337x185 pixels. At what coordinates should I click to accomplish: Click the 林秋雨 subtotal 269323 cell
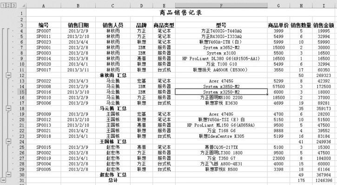tap(324, 75)
